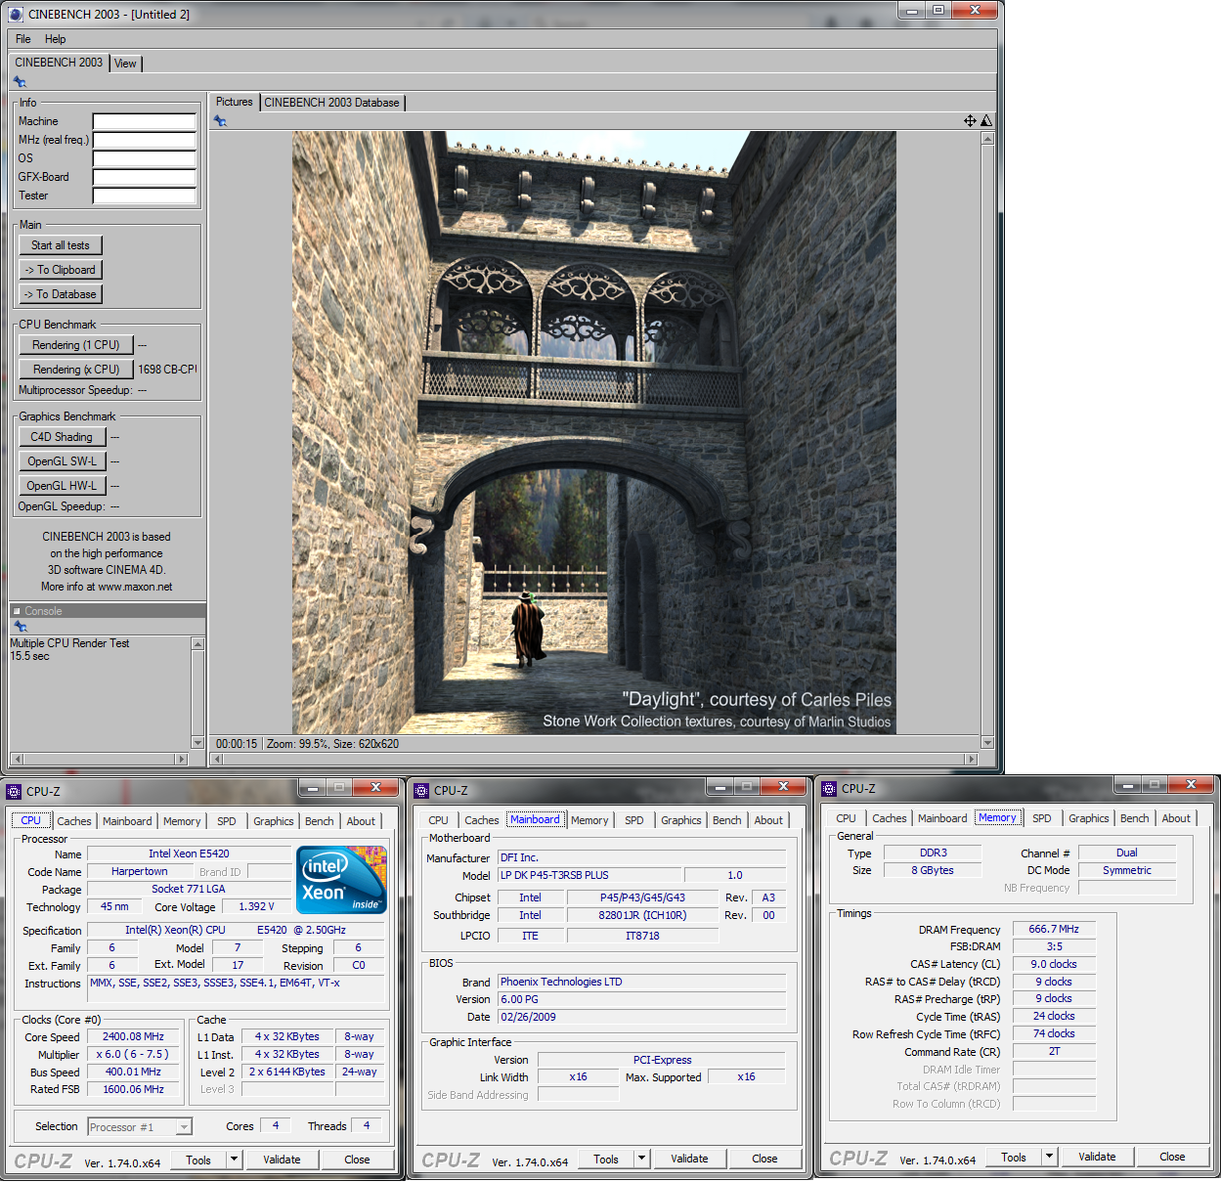Open Tools dropdown arrow in right CPU-Z window

point(1049,1157)
